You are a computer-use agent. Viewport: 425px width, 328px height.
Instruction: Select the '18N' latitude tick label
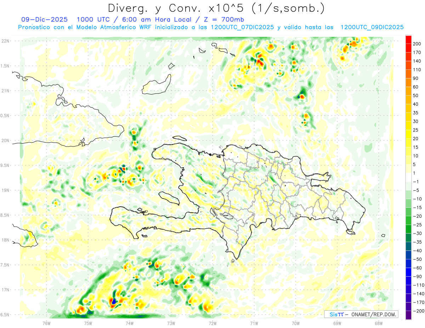(x=6, y=240)
